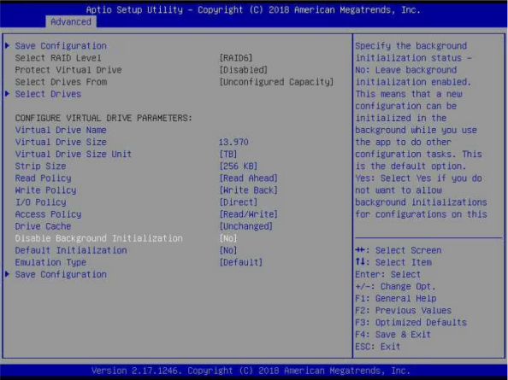Open the Select Drives submenu
Image resolution: width=508 pixels, height=380 pixels.
(x=48, y=94)
